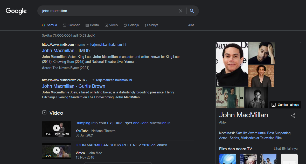Click the magnifier search button
Image resolution: width=306 pixels, height=164 pixels.
192,11
